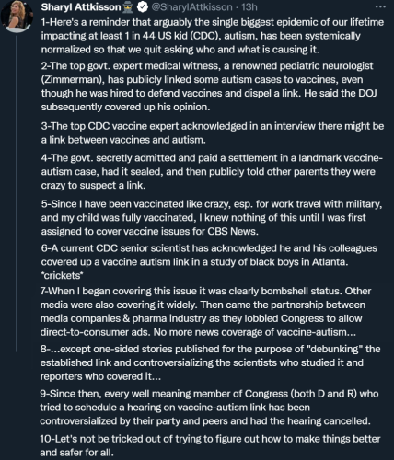Open the three-dots more options menu
The height and width of the screenshot is (460, 394).
click(380, 6)
